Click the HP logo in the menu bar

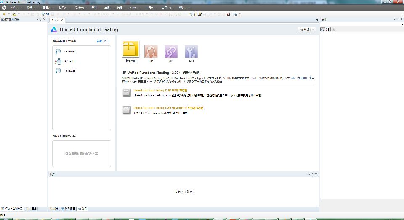coord(4,8)
